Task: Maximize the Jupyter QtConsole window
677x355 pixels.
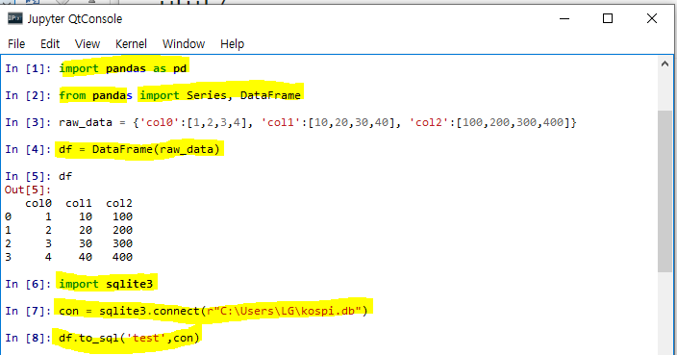Action: point(608,18)
